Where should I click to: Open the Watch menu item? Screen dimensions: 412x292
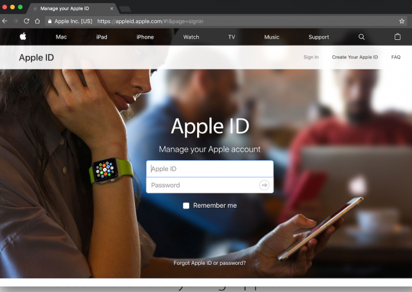pyautogui.click(x=191, y=37)
